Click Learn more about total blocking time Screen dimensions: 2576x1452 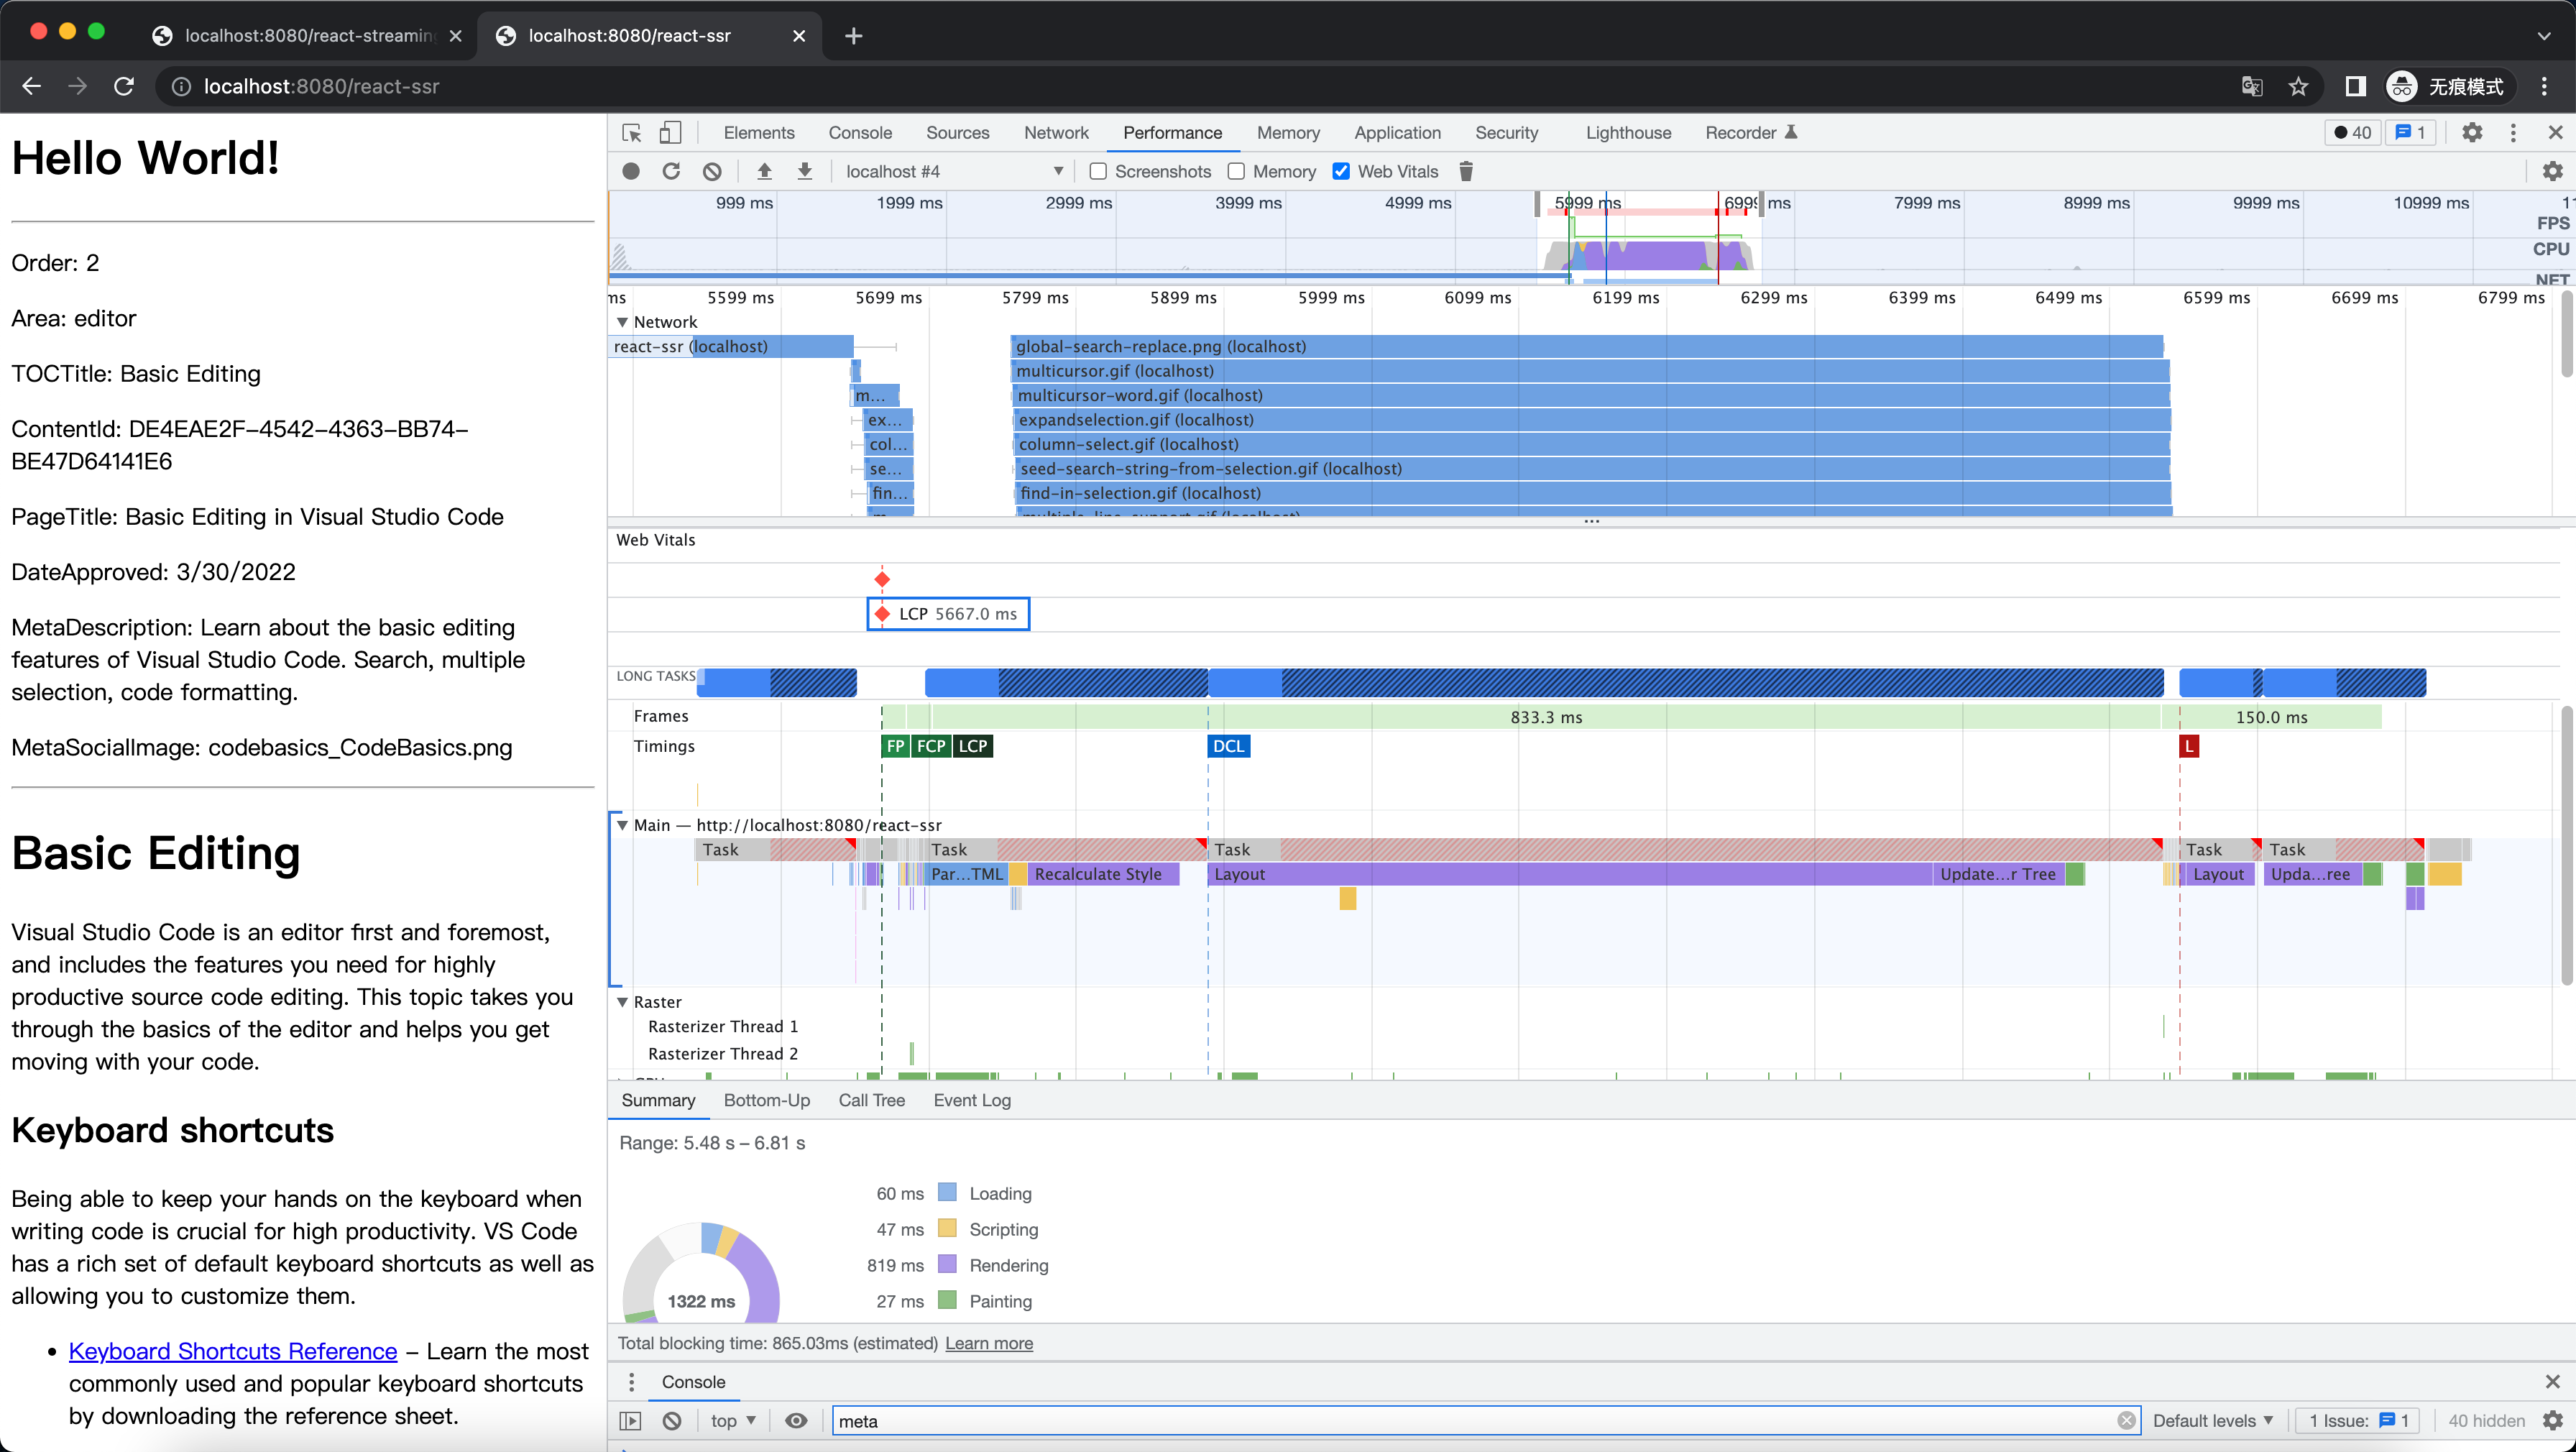point(989,1343)
